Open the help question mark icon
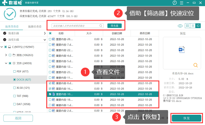 175,3
